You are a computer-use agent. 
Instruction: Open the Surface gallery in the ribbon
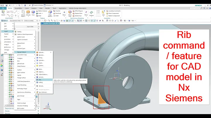(x=91, y=13)
